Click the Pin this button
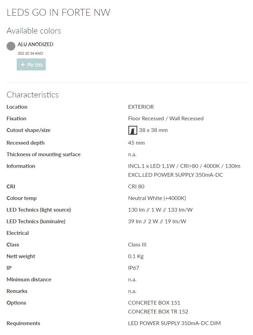This screenshot has width=253, height=335. [x=31, y=64]
